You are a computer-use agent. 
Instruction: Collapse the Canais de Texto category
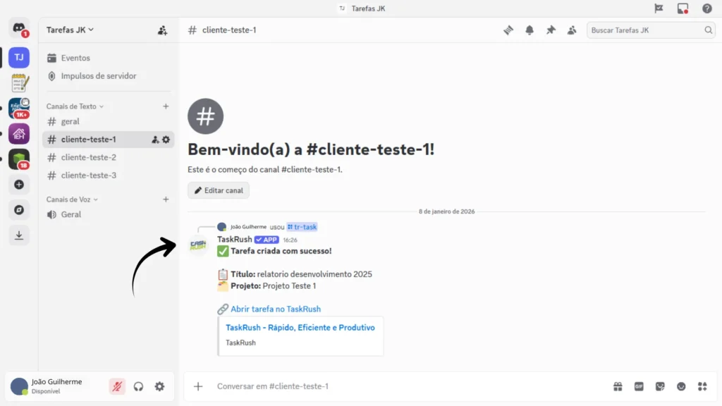tap(74, 106)
